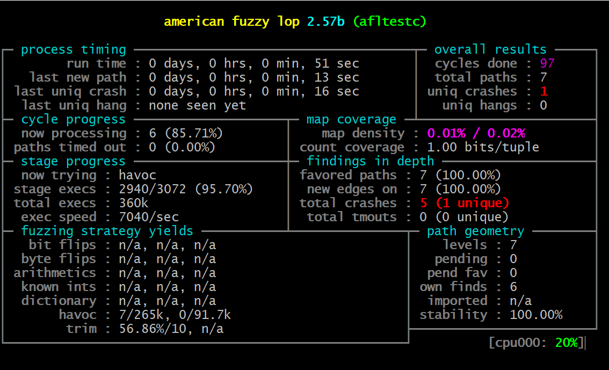Select the 'process timing' section header

pyautogui.click(x=74, y=50)
